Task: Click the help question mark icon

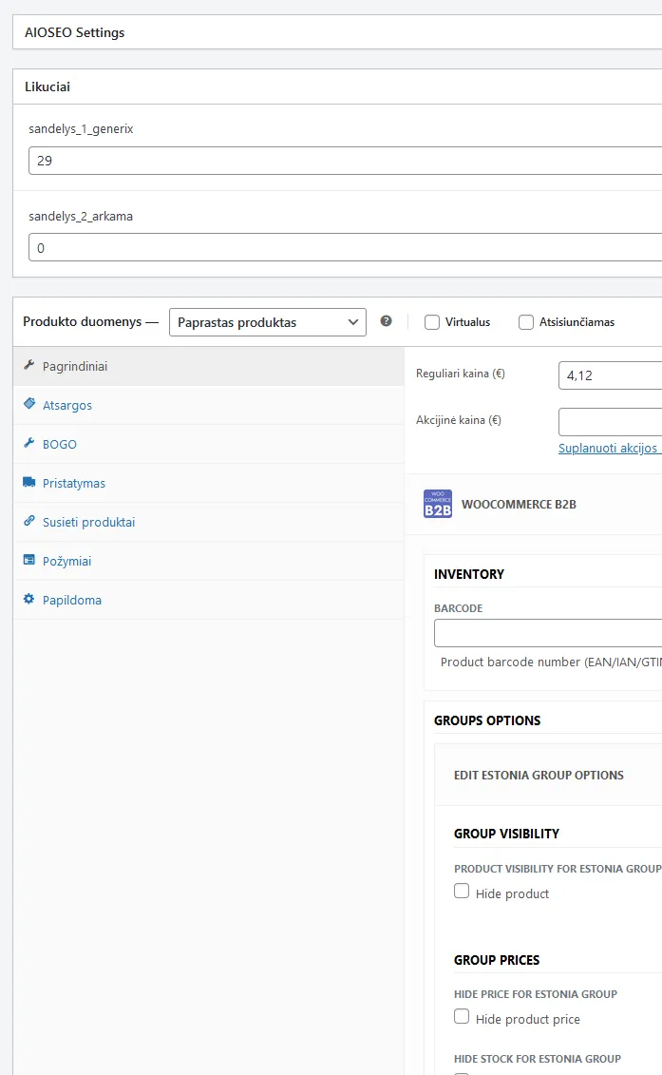Action: pos(386,321)
